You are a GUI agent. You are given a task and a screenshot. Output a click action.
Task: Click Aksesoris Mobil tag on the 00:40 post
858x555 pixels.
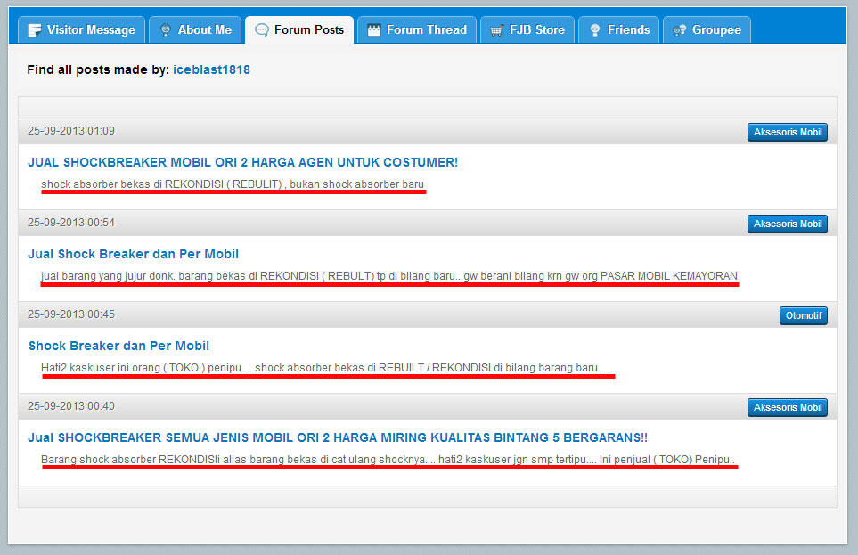(788, 407)
